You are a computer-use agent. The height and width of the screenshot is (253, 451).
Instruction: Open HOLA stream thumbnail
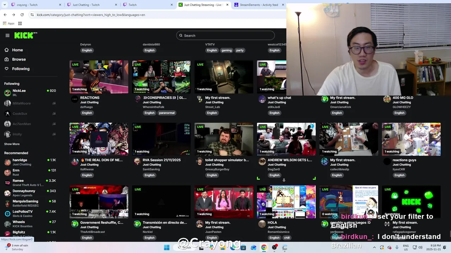286,202
